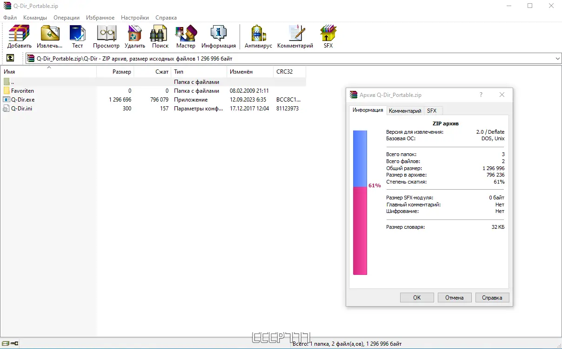Click the Размер словаря label
The width and height of the screenshot is (562, 349).
point(406,227)
